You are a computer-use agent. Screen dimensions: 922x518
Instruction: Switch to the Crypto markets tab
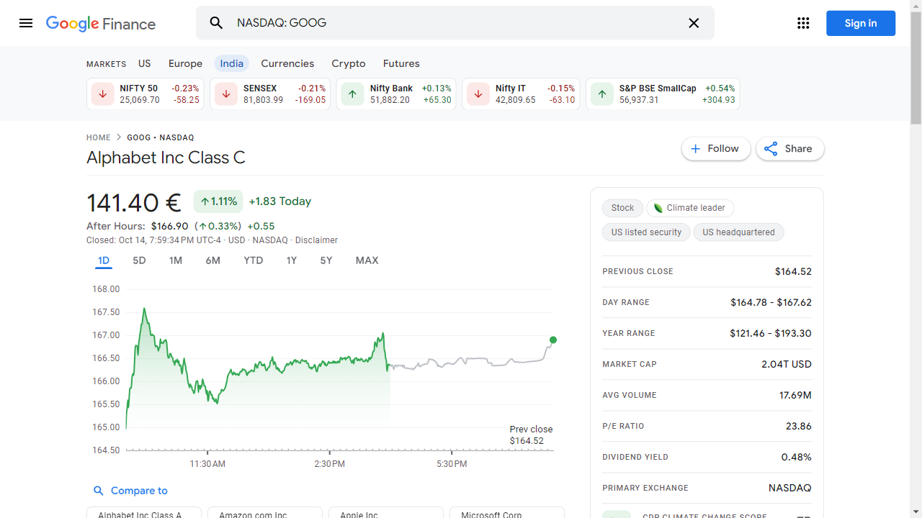(x=348, y=63)
